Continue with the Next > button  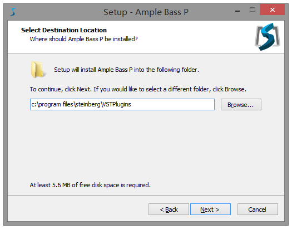click(x=210, y=209)
